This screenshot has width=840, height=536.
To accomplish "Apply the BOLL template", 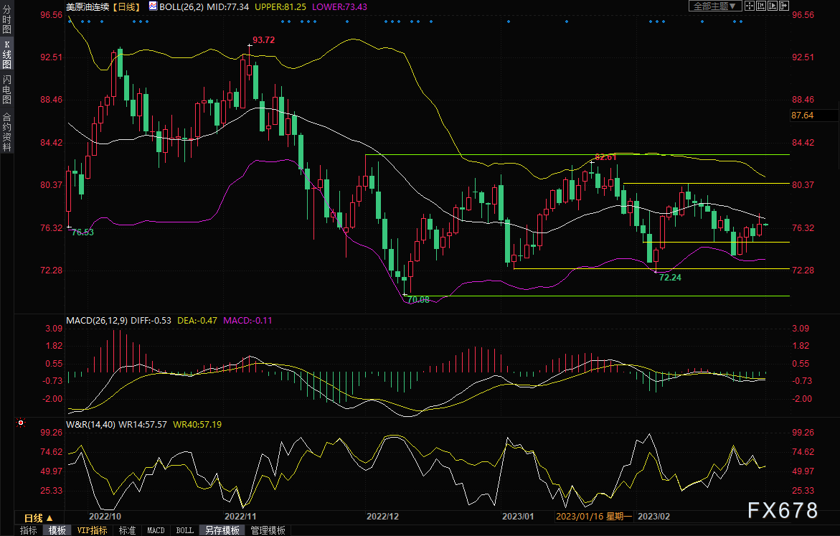I will click(184, 530).
